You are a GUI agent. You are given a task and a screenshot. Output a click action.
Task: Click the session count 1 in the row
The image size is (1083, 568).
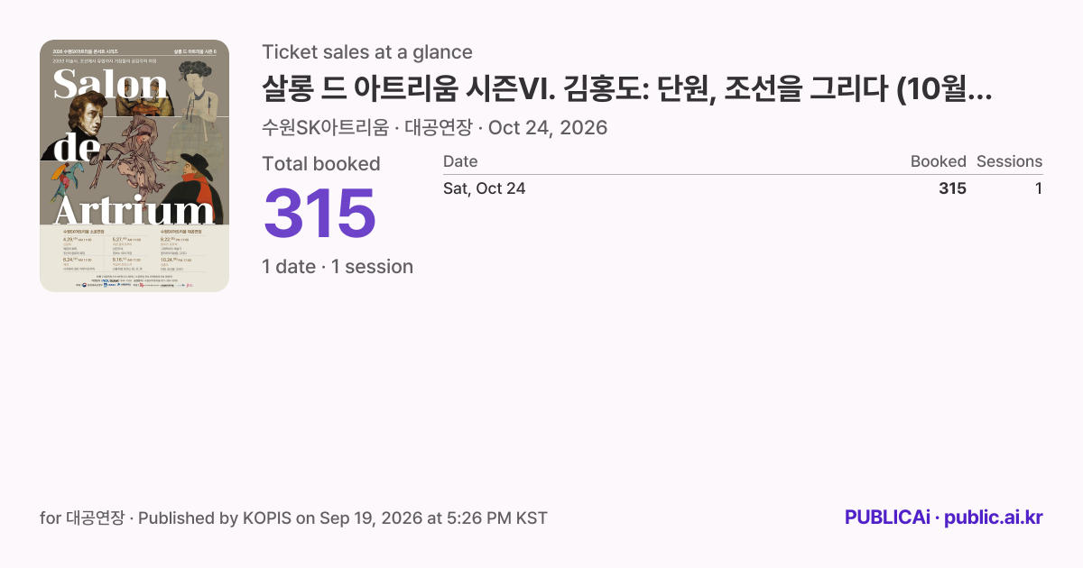(x=1039, y=188)
